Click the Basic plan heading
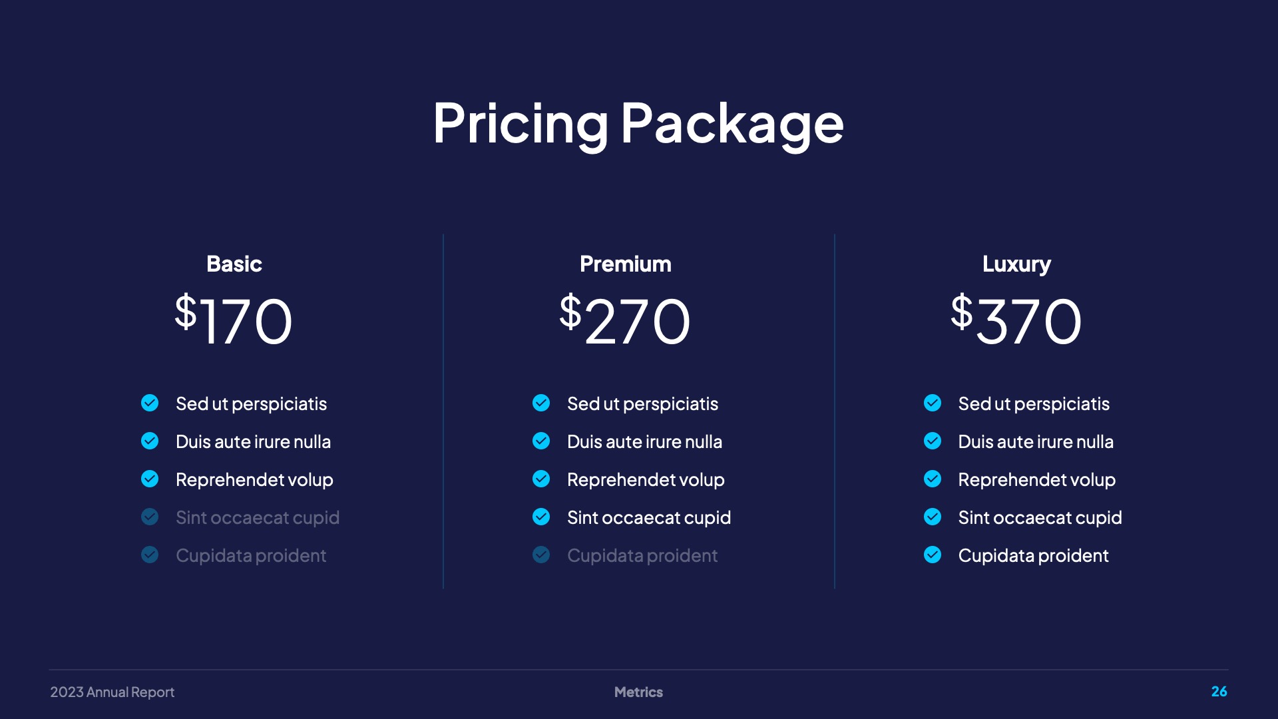Screen dimensions: 1278x719 234,264
